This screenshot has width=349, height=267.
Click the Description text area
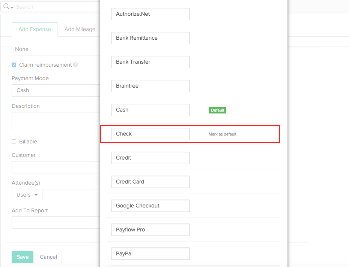click(x=56, y=122)
